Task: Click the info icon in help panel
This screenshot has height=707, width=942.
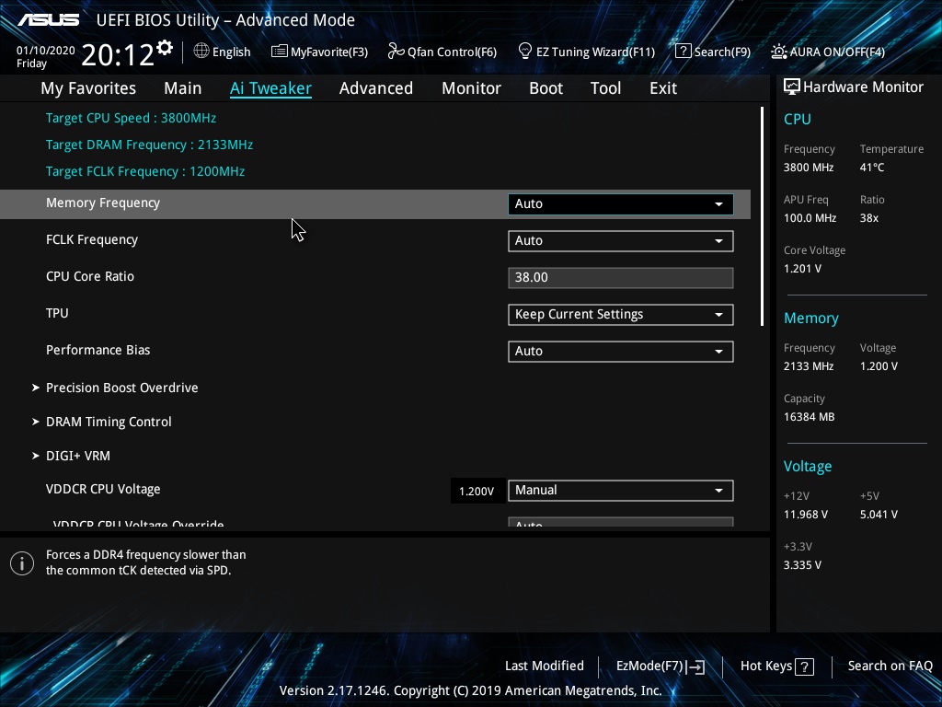Action: click(22, 563)
